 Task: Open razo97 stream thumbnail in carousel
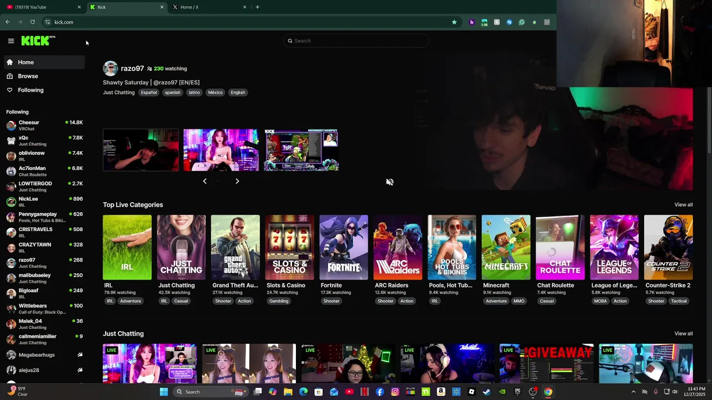pyautogui.click(x=141, y=150)
